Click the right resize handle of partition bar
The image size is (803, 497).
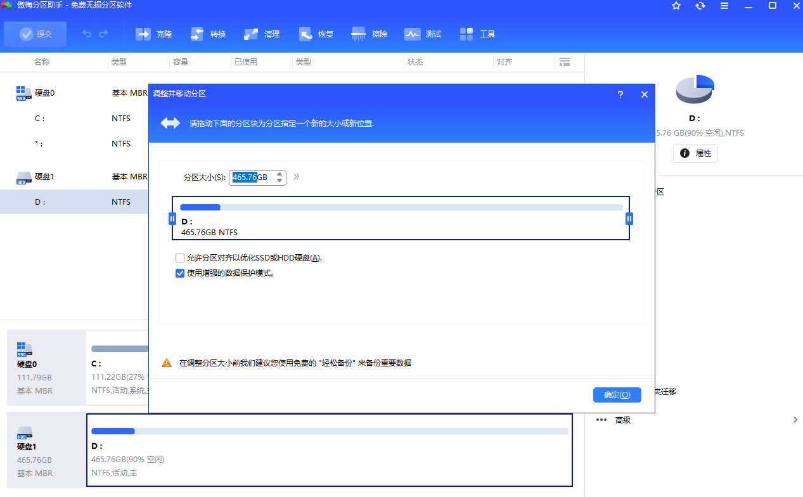pyautogui.click(x=629, y=218)
